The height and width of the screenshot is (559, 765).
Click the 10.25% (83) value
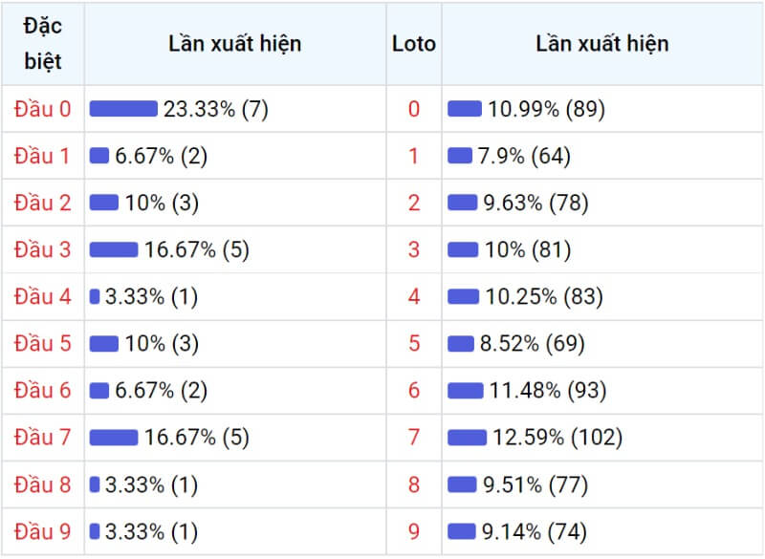pos(544,296)
